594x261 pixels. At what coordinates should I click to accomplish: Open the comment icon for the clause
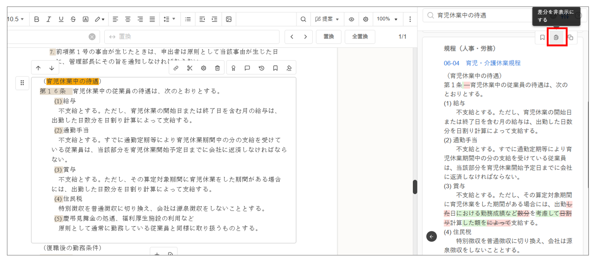pos(247,68)
